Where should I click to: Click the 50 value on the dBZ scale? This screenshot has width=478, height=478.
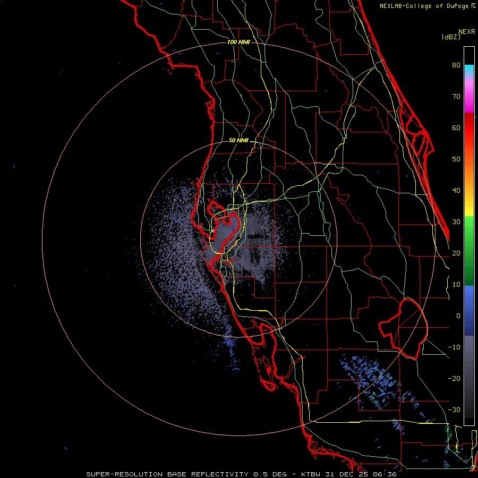coord(456,159)
